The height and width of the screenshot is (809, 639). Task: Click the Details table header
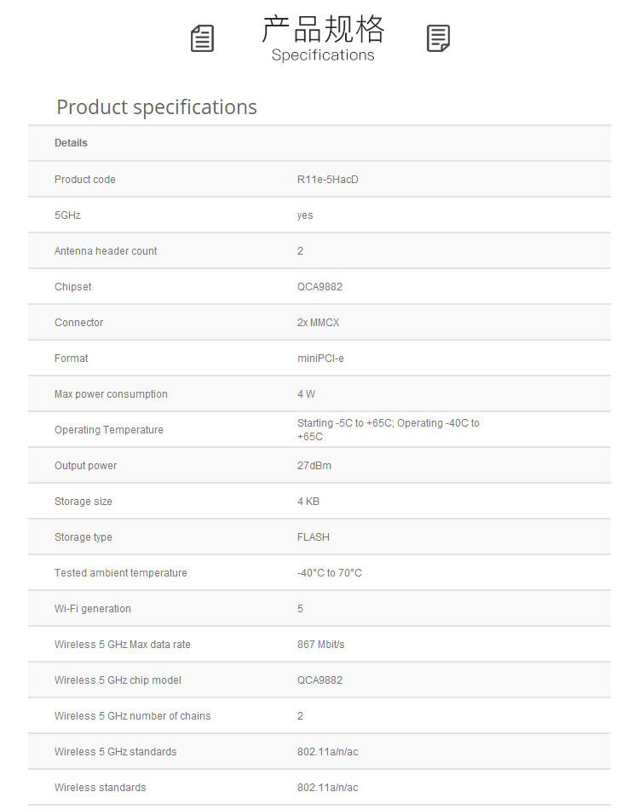point(72,143)
